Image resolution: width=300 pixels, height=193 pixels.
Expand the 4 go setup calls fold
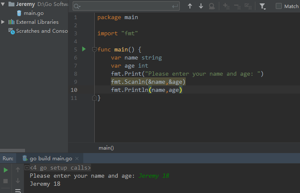[x=27, y=168]
